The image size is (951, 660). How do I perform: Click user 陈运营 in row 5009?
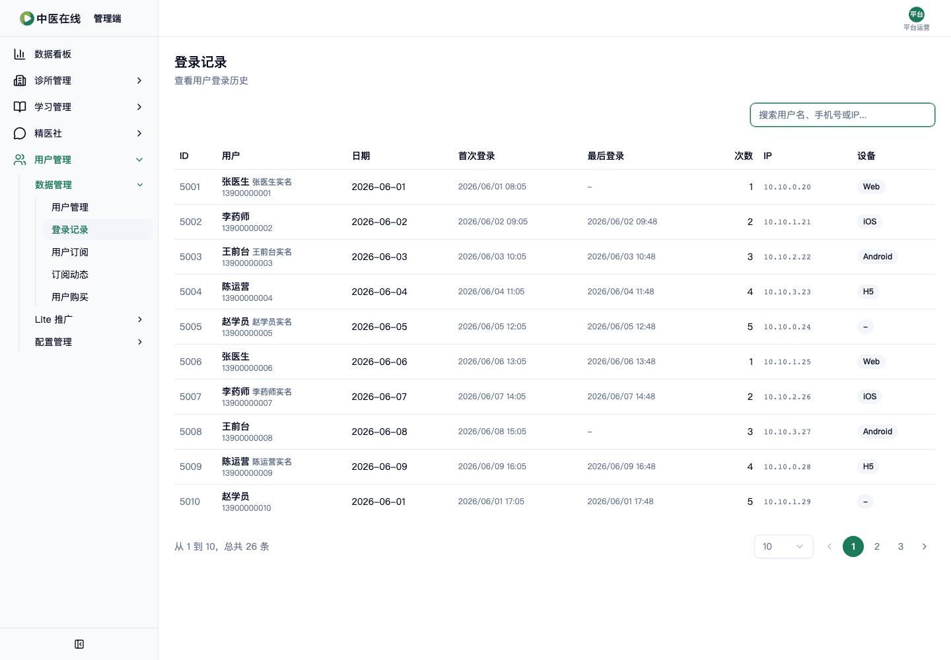[236, 461]
